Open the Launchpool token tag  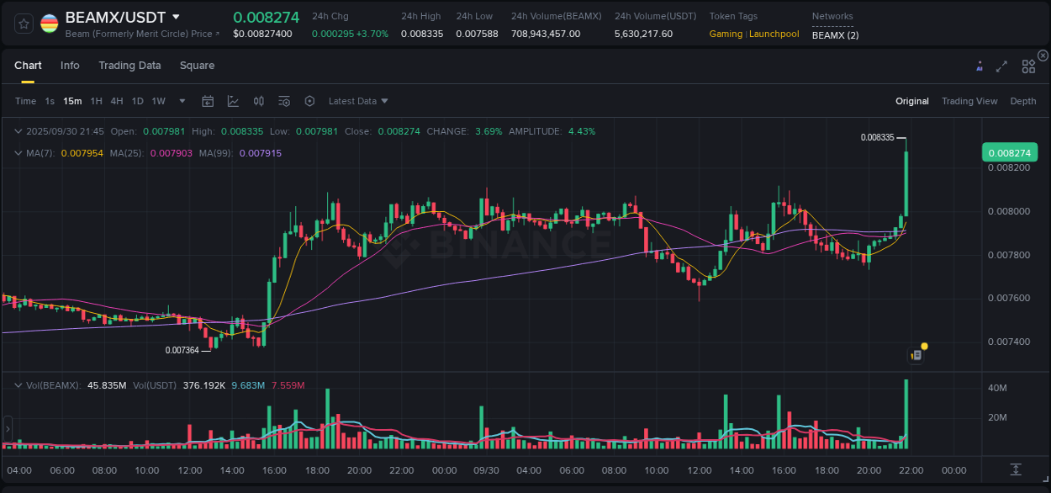click(774, 34)
